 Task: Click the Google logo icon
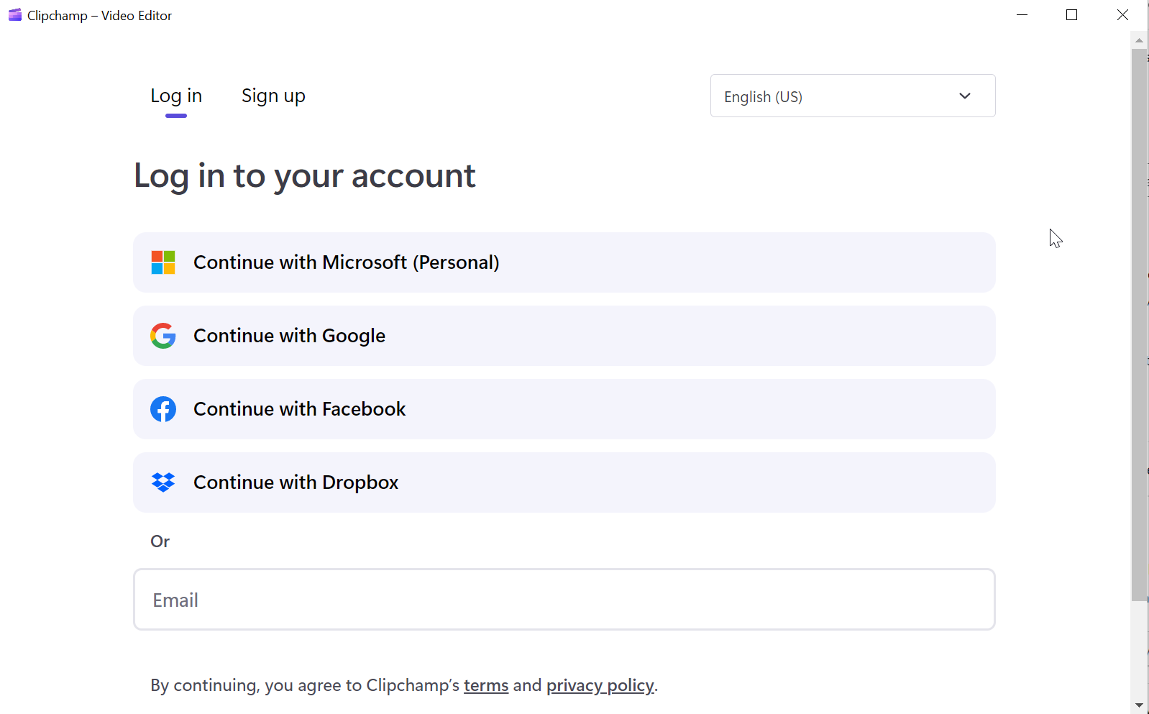[x=163, y=336]
